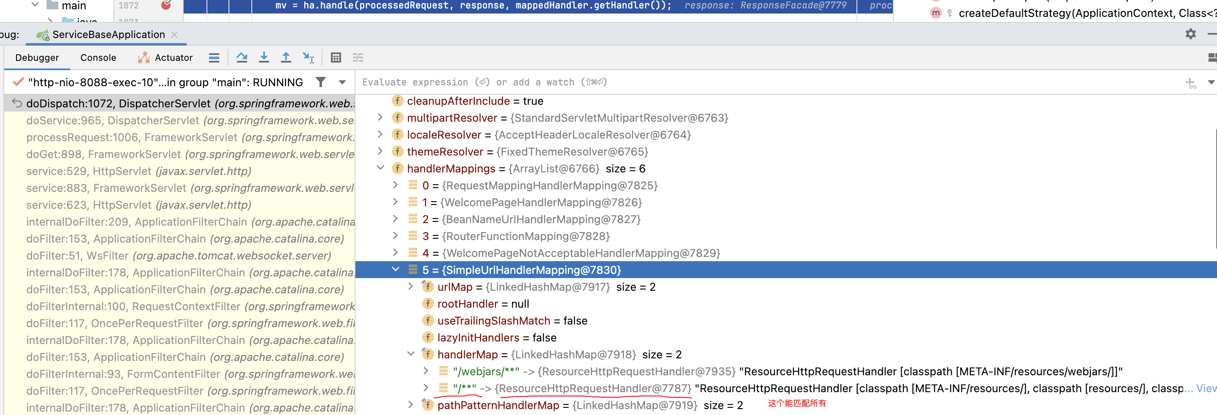The width and height of the screenshot is (1217, 415).
Task: Click the Step Out icon
Action: coord(286,57)
